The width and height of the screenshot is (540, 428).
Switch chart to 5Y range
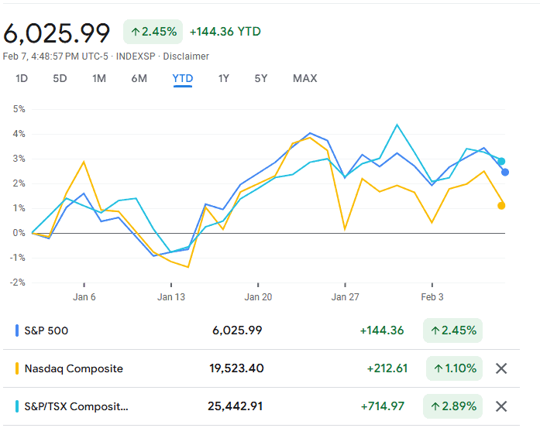tap(260, 78)
